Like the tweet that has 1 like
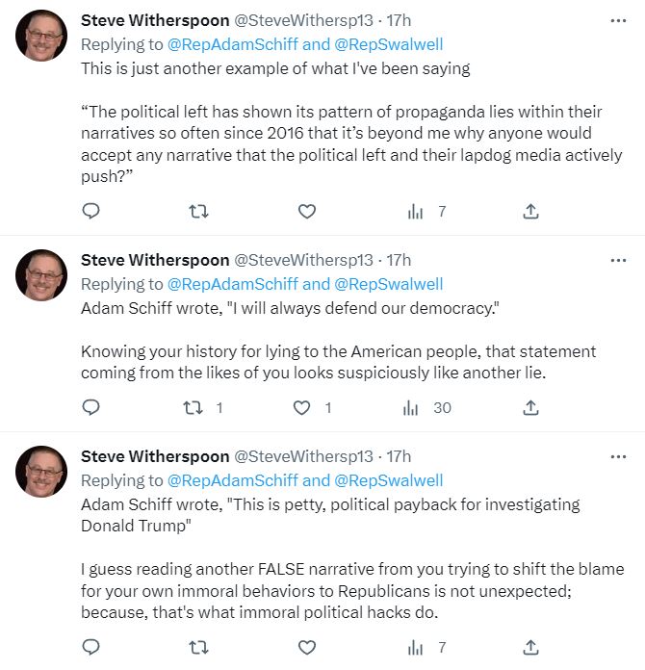Image resolution: width=645 pixels, height=670 pixels. [302, 407]
